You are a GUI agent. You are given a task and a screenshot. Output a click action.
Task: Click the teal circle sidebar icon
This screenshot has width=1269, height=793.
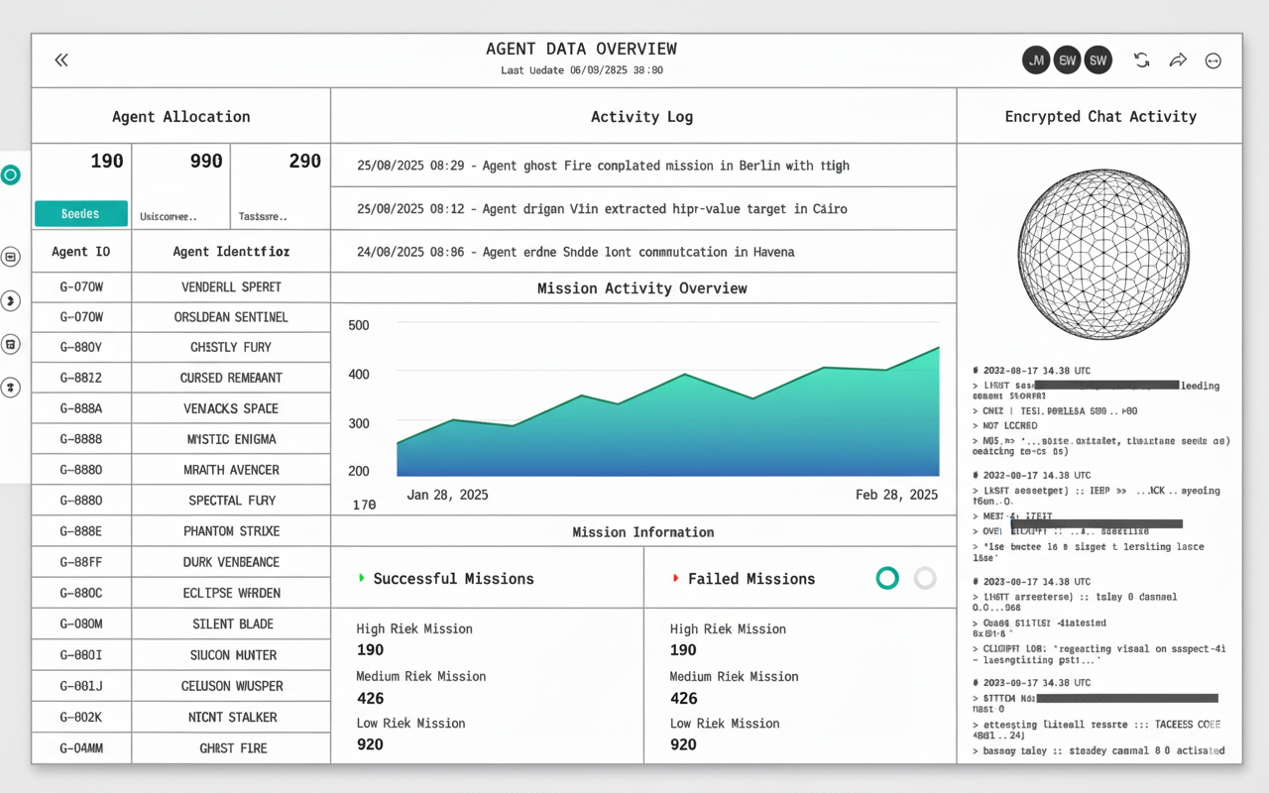(x=11, y=175)
